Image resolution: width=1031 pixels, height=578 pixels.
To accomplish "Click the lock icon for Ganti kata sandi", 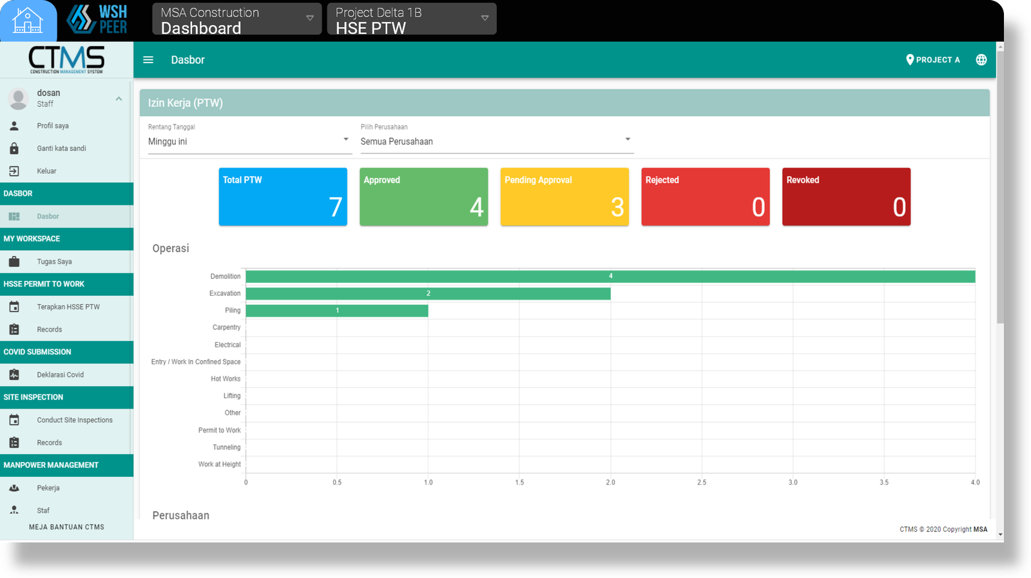I will click(14, 148).
